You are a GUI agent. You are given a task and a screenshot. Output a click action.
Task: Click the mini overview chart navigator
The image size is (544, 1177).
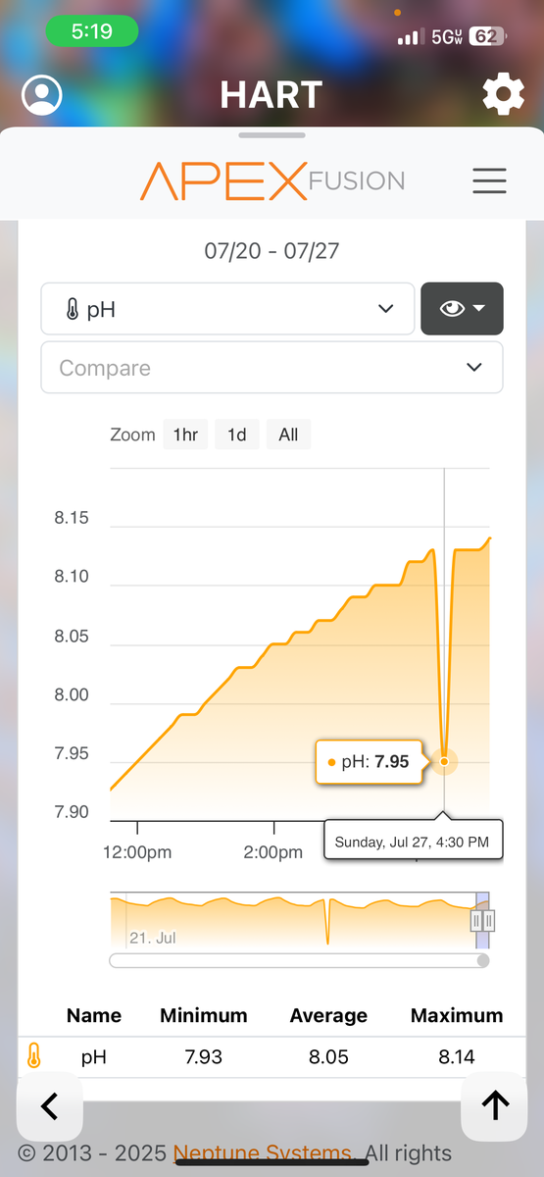(299, 920)
